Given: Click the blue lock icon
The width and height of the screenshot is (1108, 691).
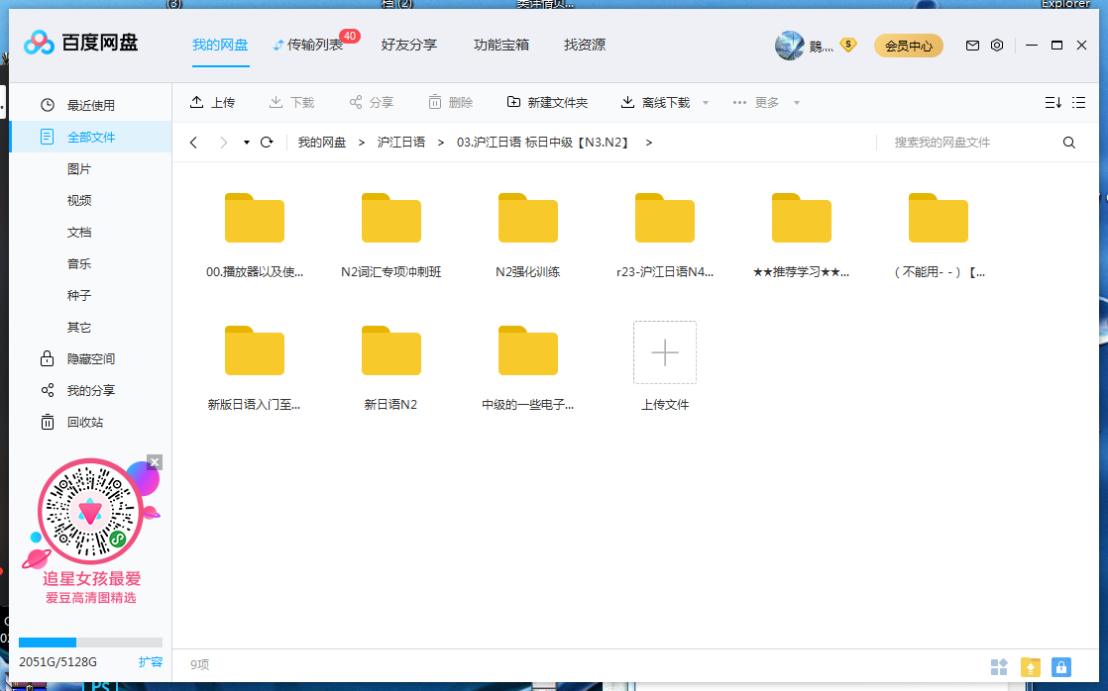Looking at the screenshot, I should (x=1061, y=667).
